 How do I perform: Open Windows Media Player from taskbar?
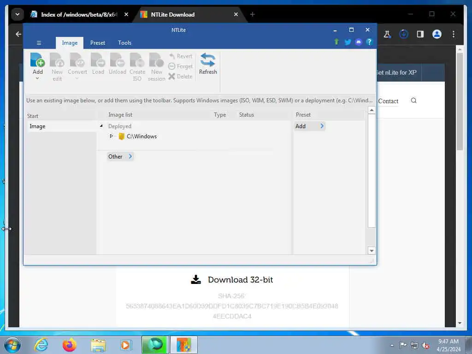tap(125, 345)
